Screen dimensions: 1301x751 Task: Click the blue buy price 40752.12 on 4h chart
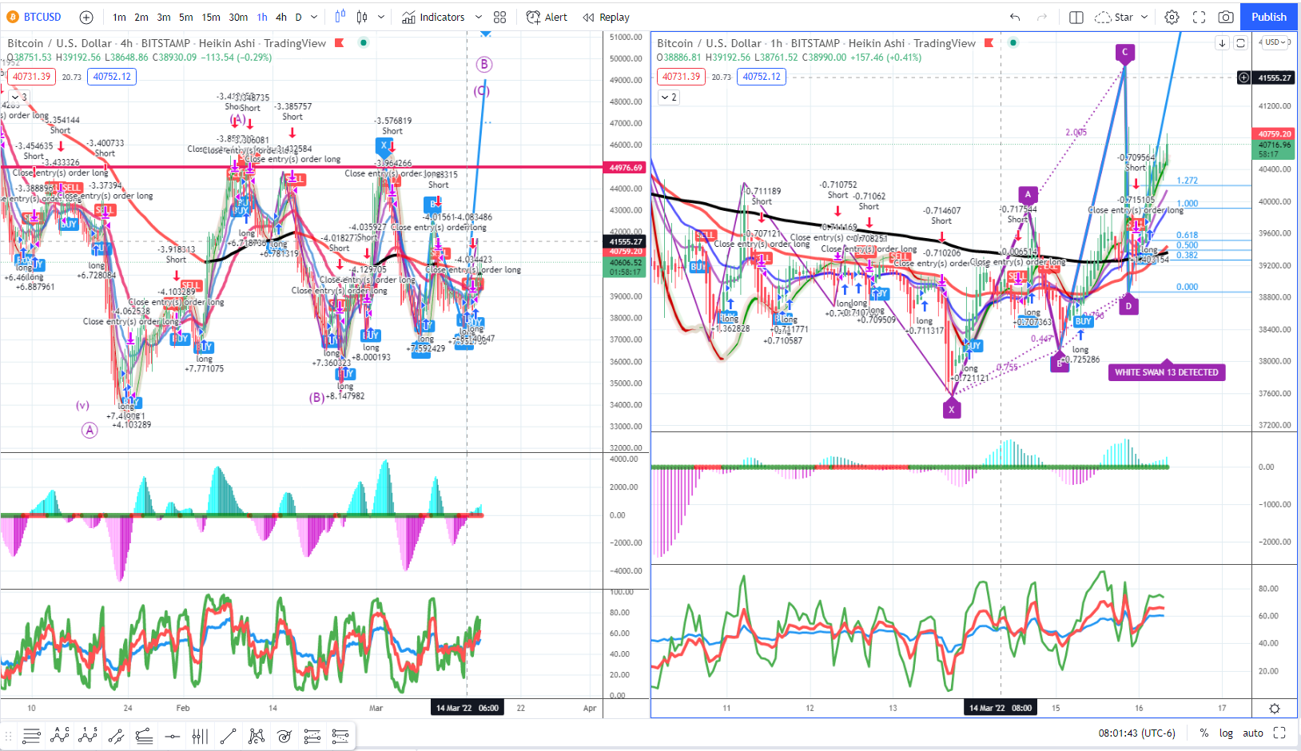pyautogui.click(x=112, y=77)
